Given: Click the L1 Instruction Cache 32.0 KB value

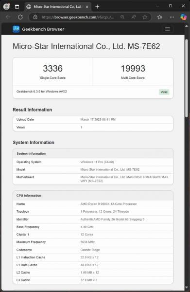Looking at the screenshot, I should pyautogui.click(x=89, y=257).
